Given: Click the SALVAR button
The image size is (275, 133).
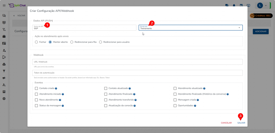Looking at the screenshot, I should click(241, 123).
